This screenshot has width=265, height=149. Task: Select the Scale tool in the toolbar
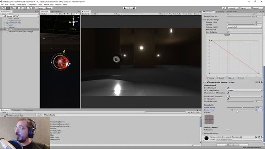click(x=17, y=8)
